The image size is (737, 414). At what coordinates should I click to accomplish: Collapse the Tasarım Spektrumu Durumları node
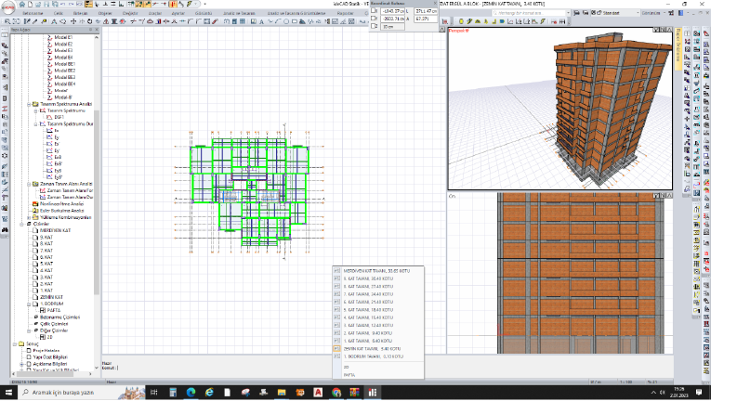tap(35, 124)
